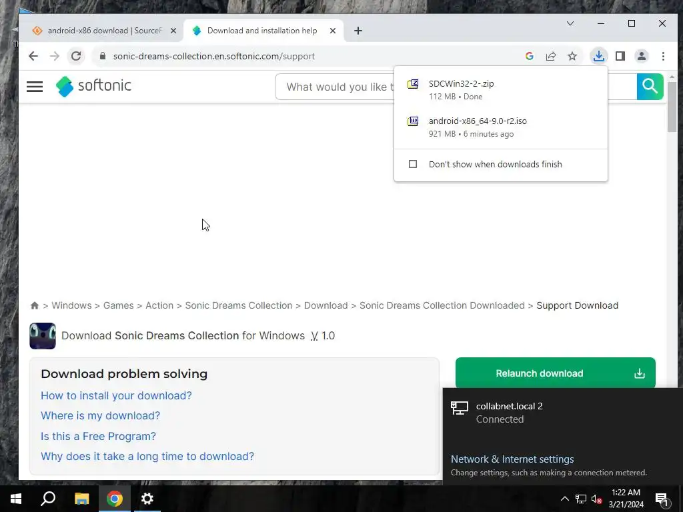Close the Download and installation help tab
Viewport: 683px width, 512px height.
pyautogui.click(x=333, y=31)
